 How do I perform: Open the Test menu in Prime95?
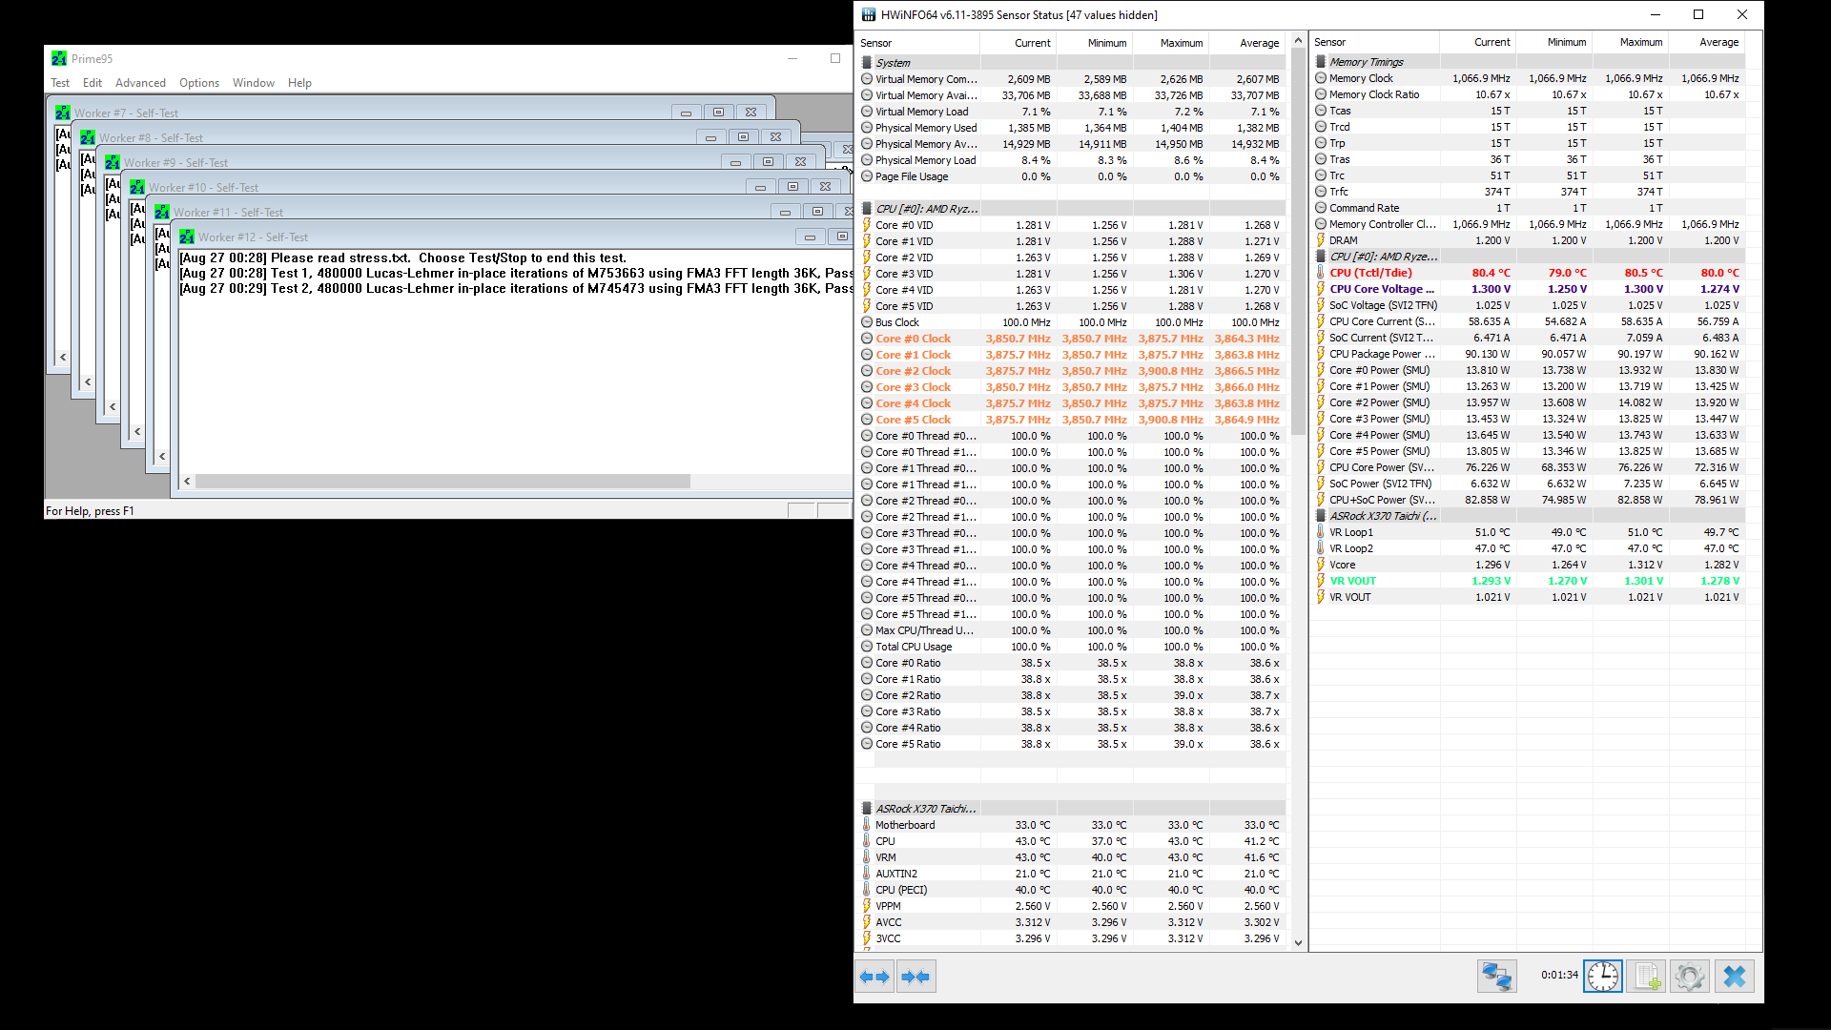[60, 83]
